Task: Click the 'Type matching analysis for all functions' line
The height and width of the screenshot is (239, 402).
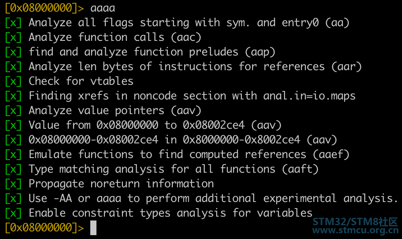Action: coord(174,169)
